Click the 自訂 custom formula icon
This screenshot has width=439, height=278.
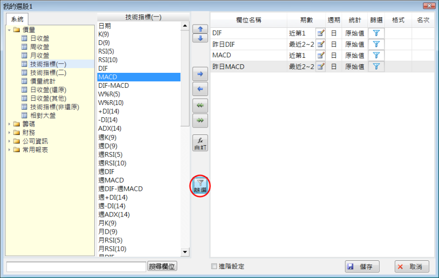pos(200,143)
